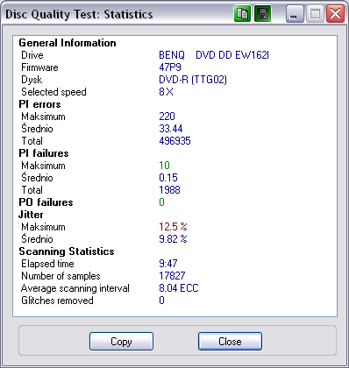Click the green floppy disk save icon
Image resolution: width=349 pixels, height=368 pixels.
click(x=262, y=14)
